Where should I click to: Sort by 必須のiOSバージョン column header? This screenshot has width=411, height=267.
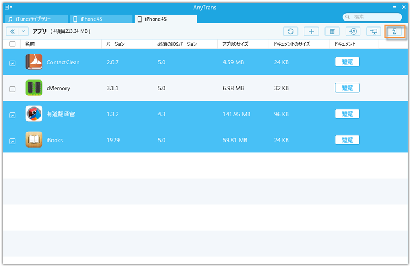[185, 44]
